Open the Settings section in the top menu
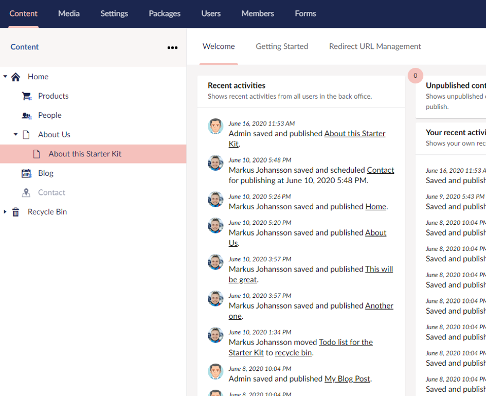 click(114, 13)
